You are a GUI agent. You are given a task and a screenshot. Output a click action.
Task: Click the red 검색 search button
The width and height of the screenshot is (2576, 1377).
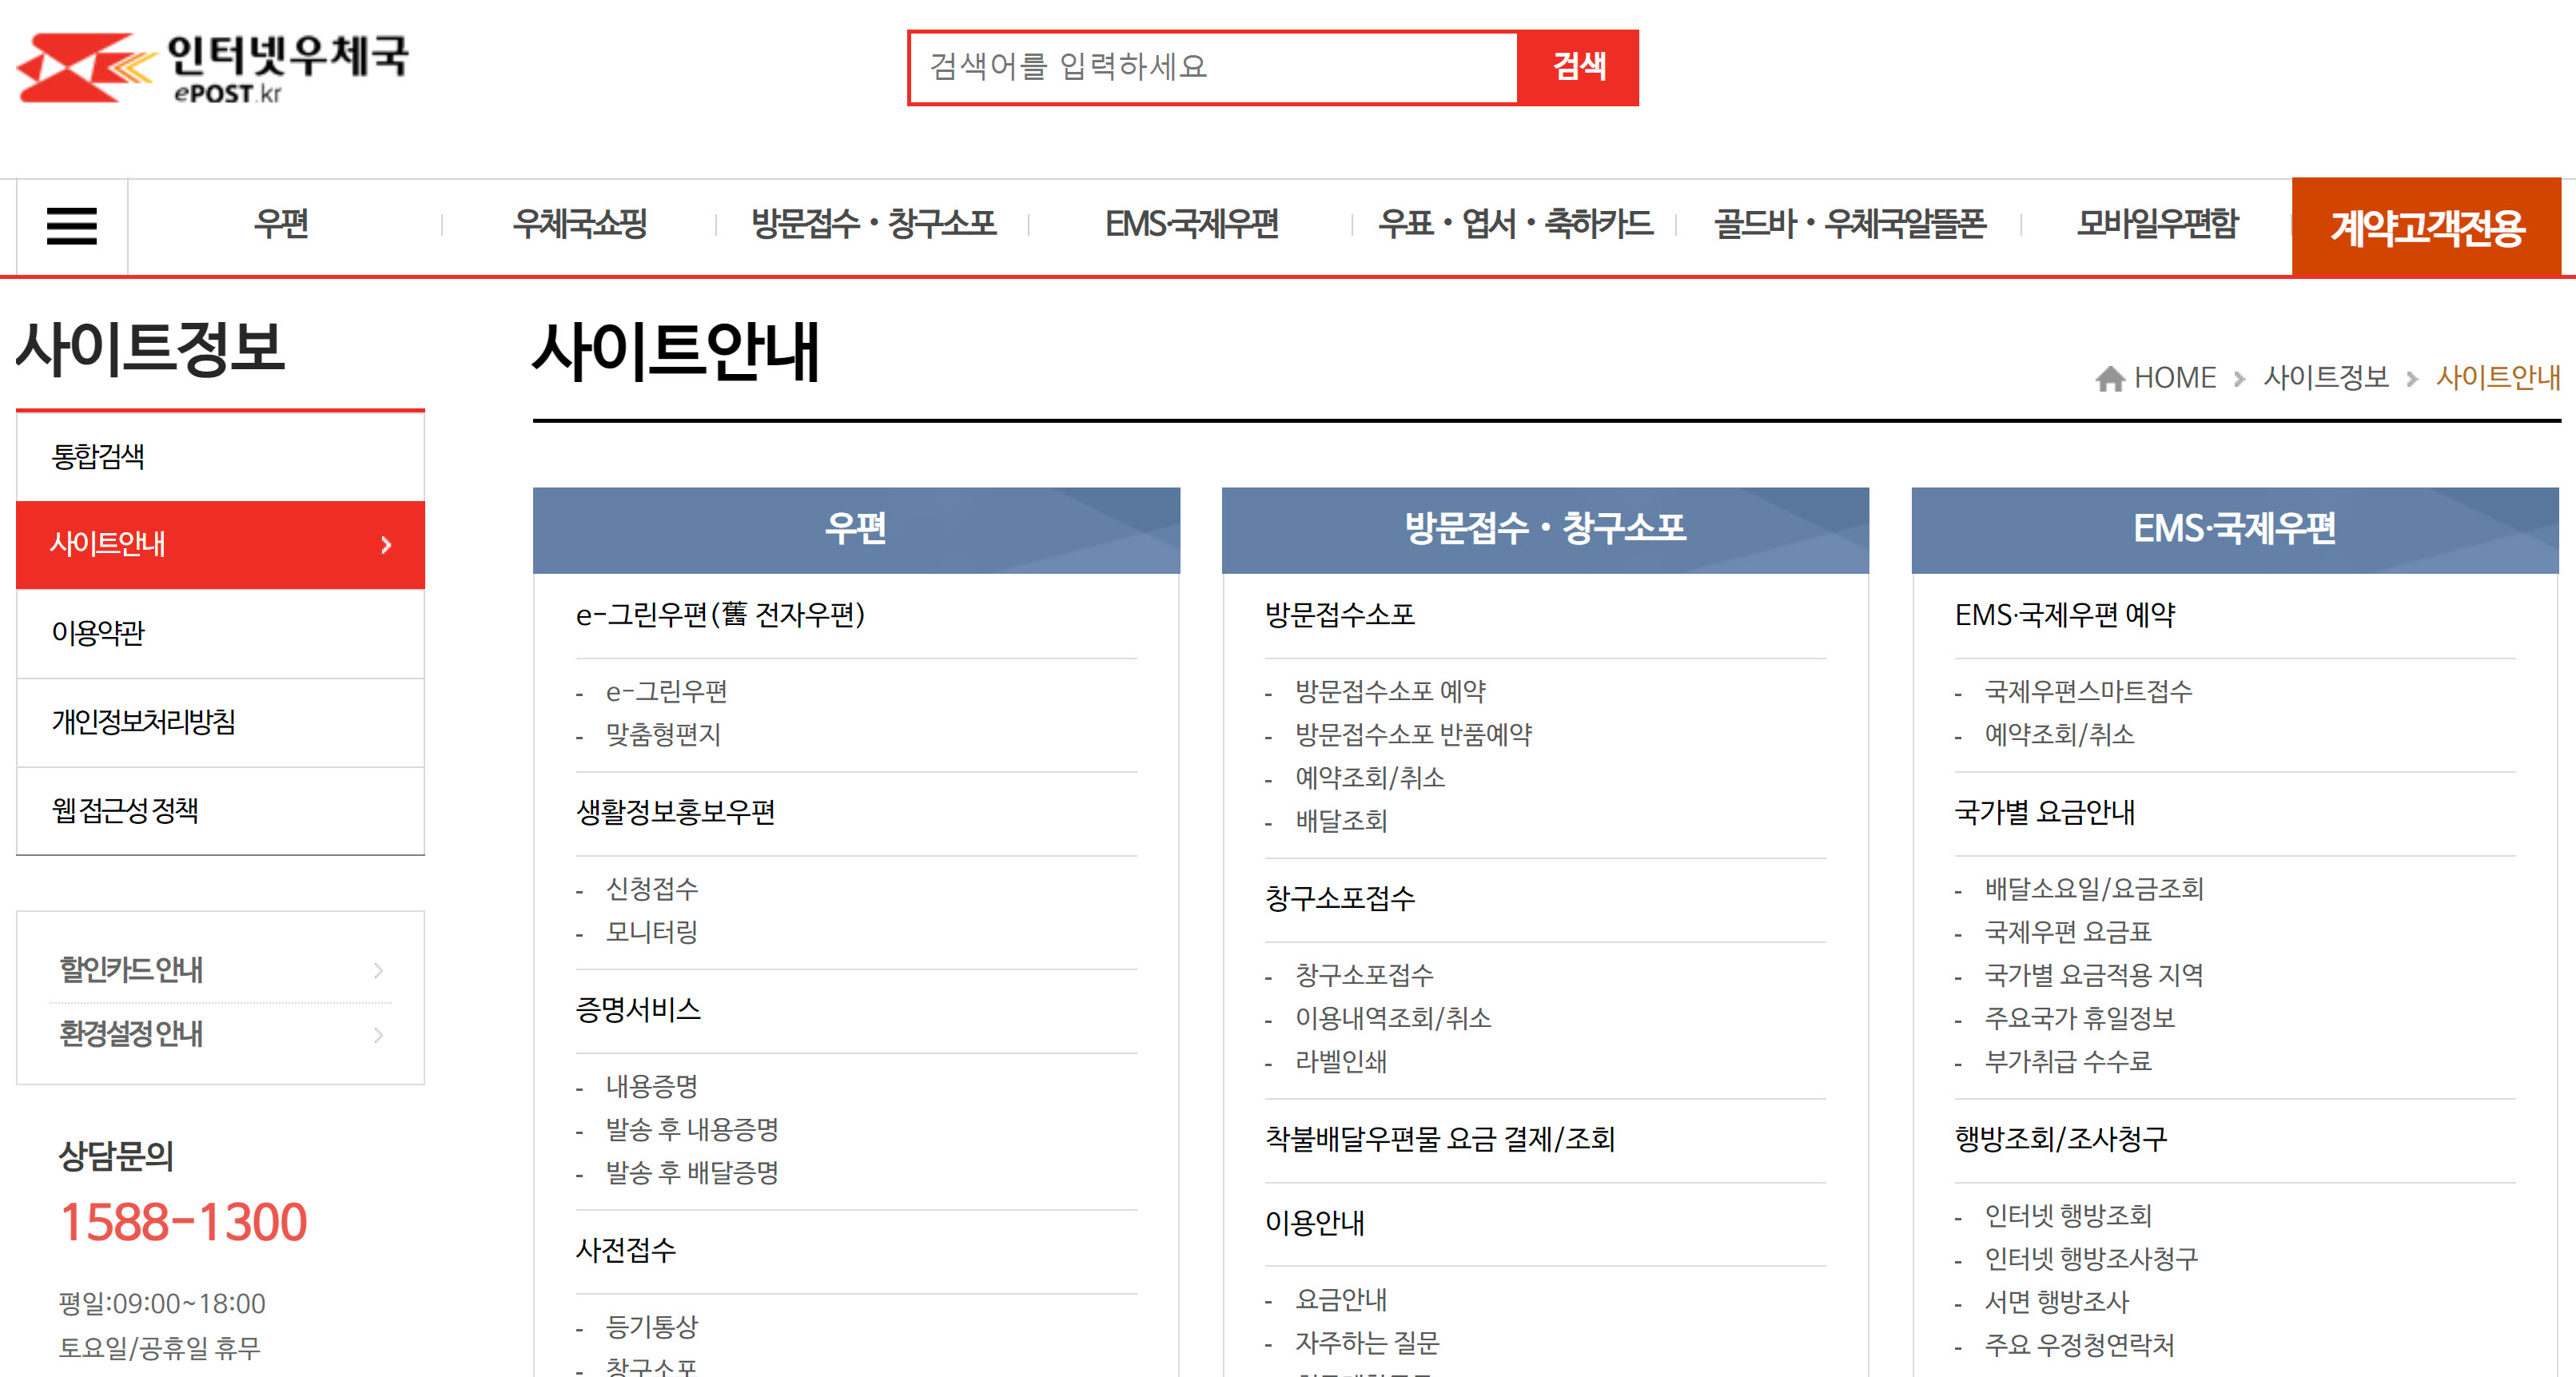(x=1577, y=67)
